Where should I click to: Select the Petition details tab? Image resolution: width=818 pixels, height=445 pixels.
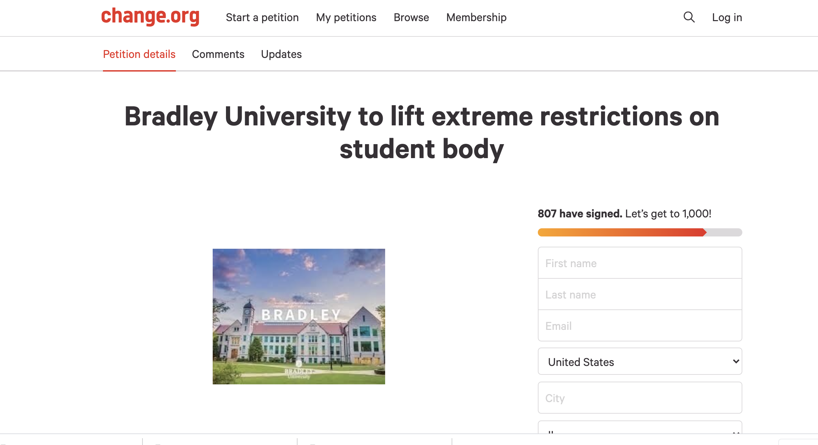tap(139, 54)
